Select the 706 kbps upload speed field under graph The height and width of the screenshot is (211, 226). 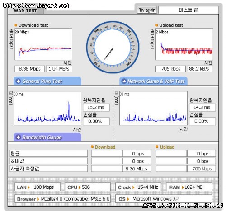(x=170, y=69)
